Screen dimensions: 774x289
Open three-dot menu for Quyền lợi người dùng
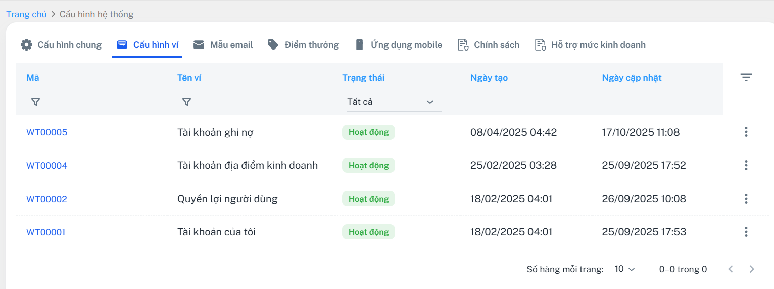click(x=746, y=199)
